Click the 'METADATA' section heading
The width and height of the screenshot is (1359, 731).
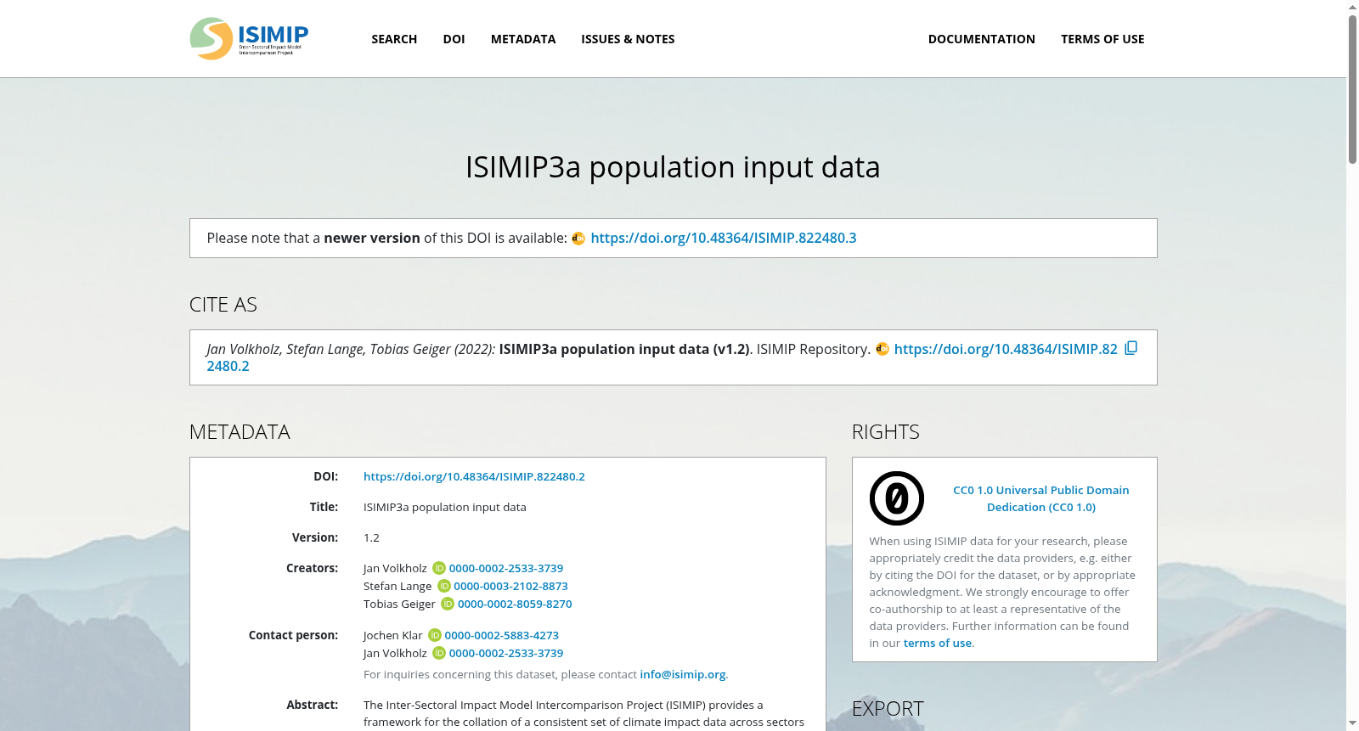240,432
